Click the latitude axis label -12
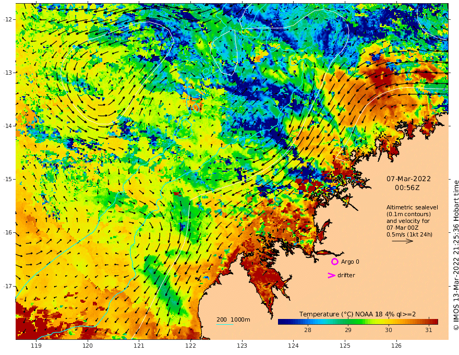Viewport: 459px width, 355px height. [8, 19]
